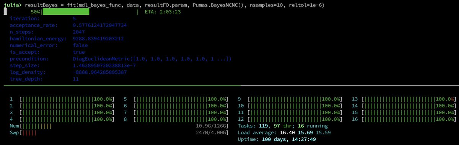Click the CPU 5 usage bar

click(181, 99)
